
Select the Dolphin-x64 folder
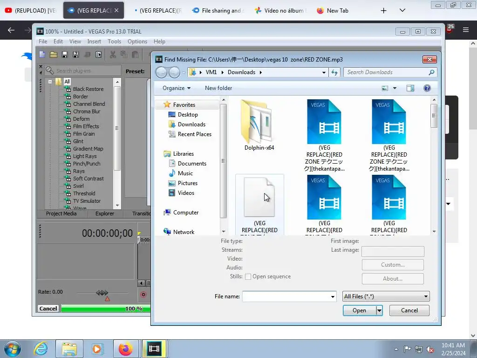pyautogui.click(x=259, y=125)
